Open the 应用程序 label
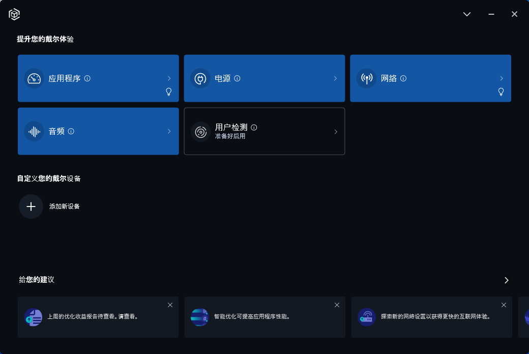 (65, 79)
